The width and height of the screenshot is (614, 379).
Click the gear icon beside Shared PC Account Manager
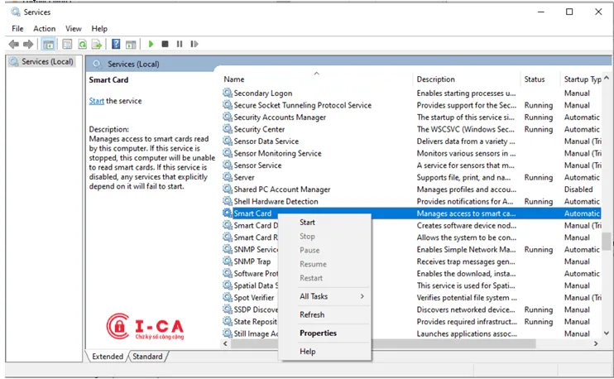click(228, 189)
